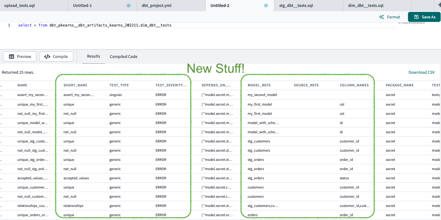Click 'Returned 25 rows.' status text
The width and height of the screenshot is (441, 220).
click(x=18, y=72)
